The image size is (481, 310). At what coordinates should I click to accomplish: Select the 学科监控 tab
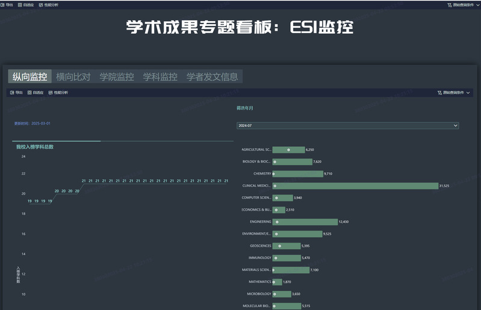pos(160,76)
